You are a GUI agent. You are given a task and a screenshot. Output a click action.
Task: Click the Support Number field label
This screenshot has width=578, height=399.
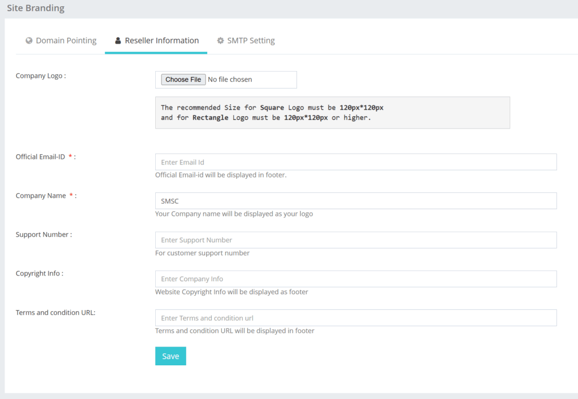point(43,234)
